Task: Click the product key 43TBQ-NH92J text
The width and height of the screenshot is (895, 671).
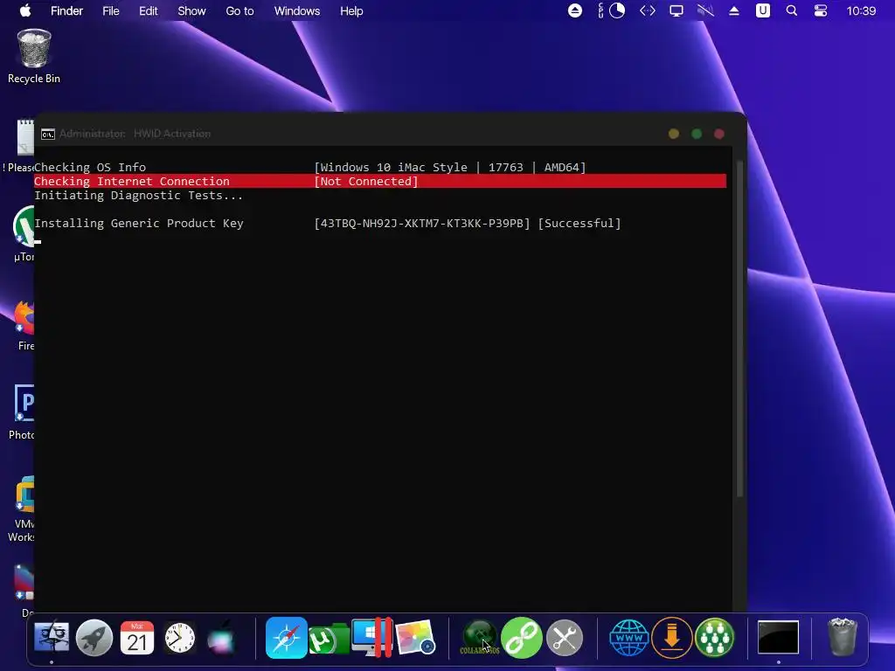Action: click(422, 223)
